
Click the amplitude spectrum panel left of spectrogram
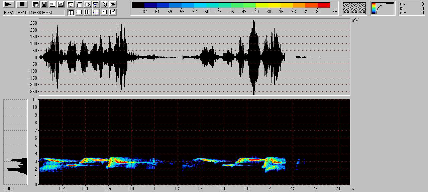15,142
